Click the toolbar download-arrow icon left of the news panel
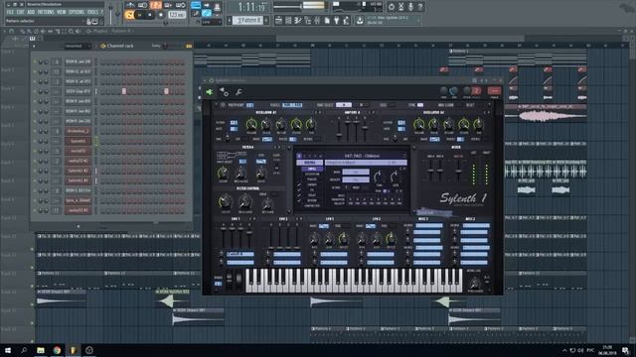The width and height of the screenshot is (636, 357). (x=360, y=20)
